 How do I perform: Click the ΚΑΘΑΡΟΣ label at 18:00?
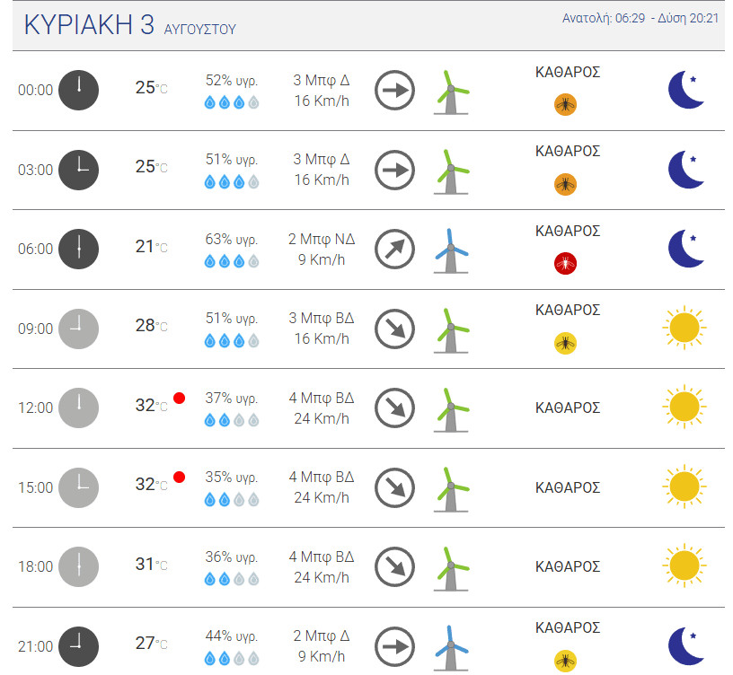click(x=568, y=566)
